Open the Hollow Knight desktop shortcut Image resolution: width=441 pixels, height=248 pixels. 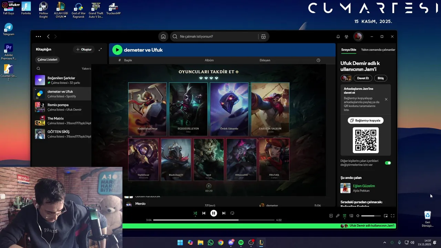43,10
